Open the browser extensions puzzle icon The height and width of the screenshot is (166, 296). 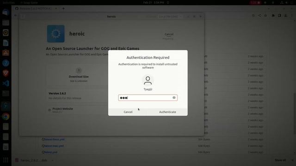tap(273, 16)
